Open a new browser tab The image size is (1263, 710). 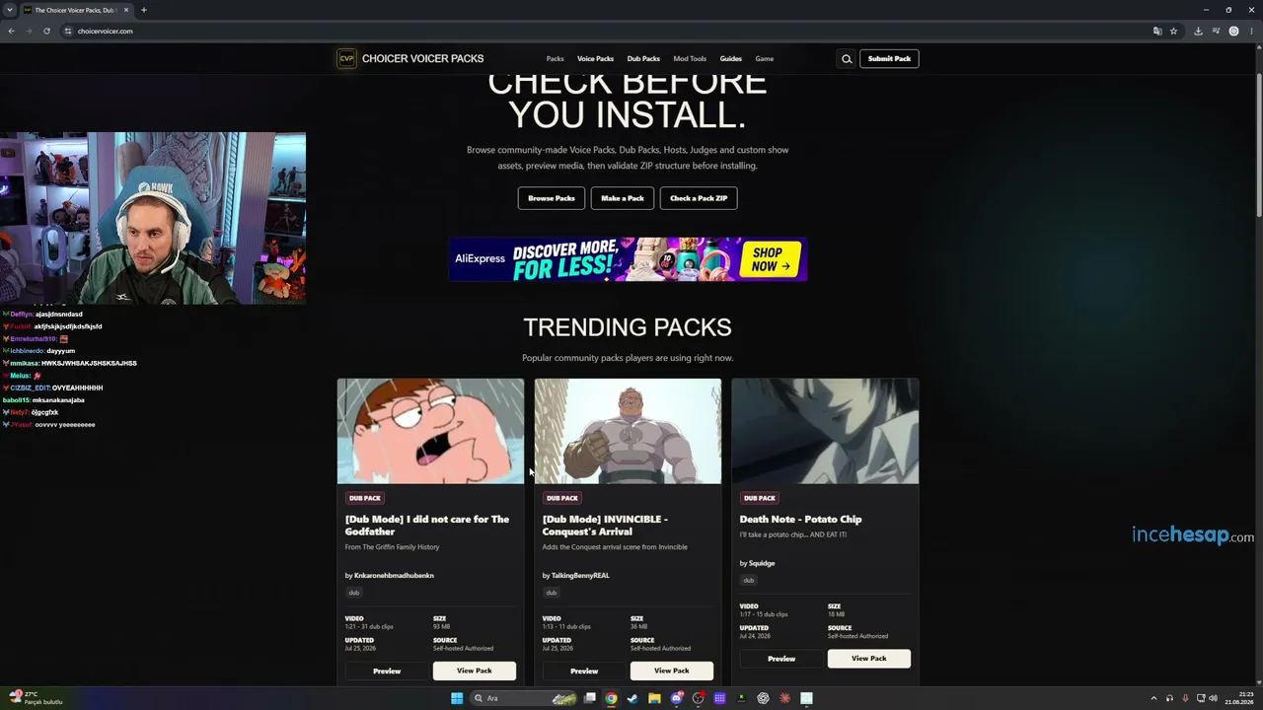tap(143, 10)
